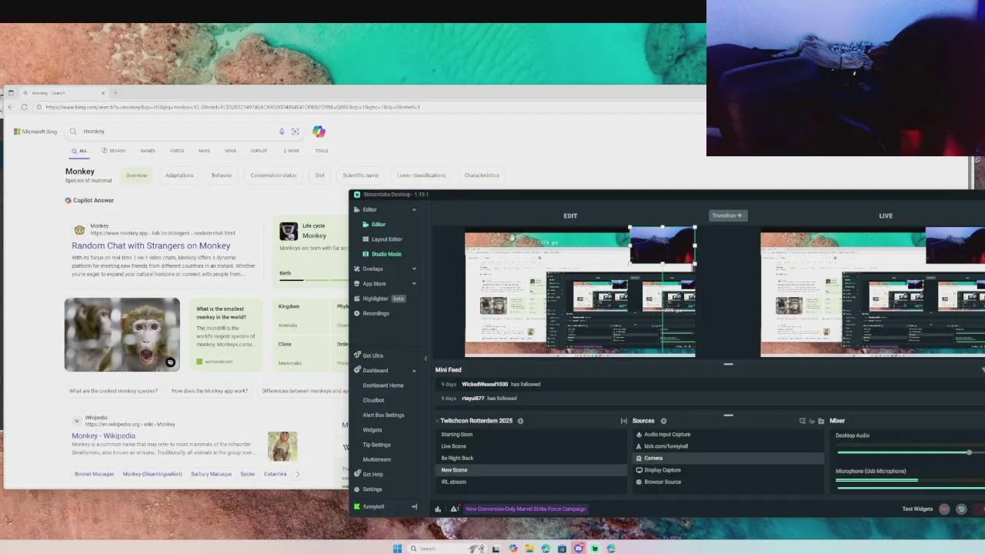The height and width of the screenshot is (554, 985).
Task: Select the Display Capture source
Action: pos(727,470)
